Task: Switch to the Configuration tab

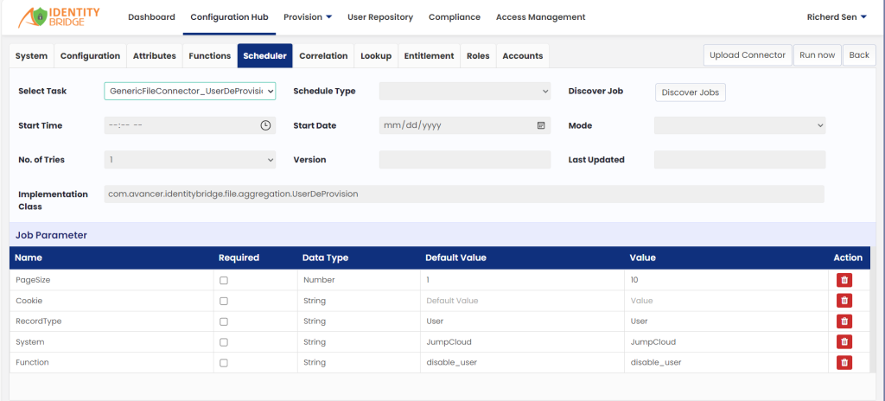Action: tap(90, 56)
